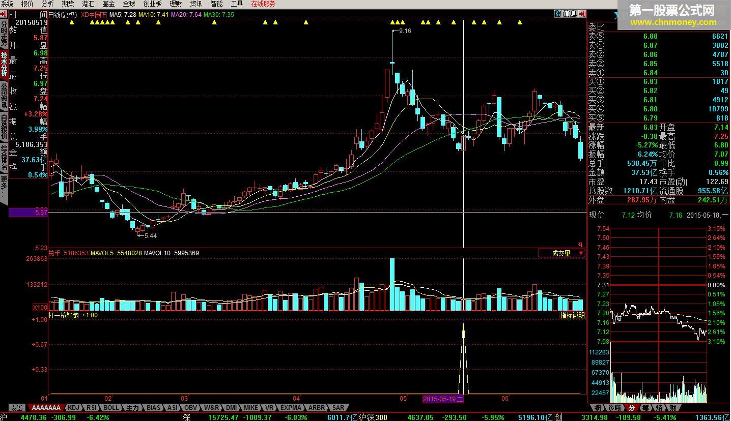Open the 理财 menu

[176, 4]
